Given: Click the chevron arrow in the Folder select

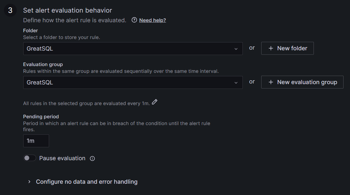Looking at the screenshot, I should click(236, 49).
